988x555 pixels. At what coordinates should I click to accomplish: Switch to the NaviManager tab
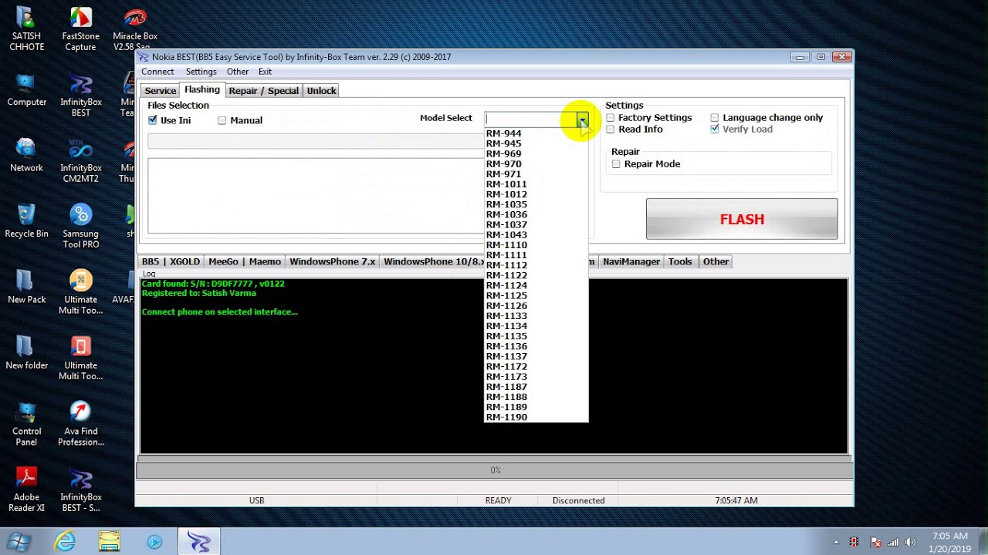631,262
